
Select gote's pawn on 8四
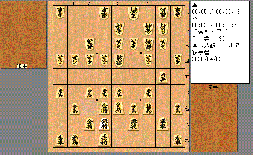click(75, 60)
